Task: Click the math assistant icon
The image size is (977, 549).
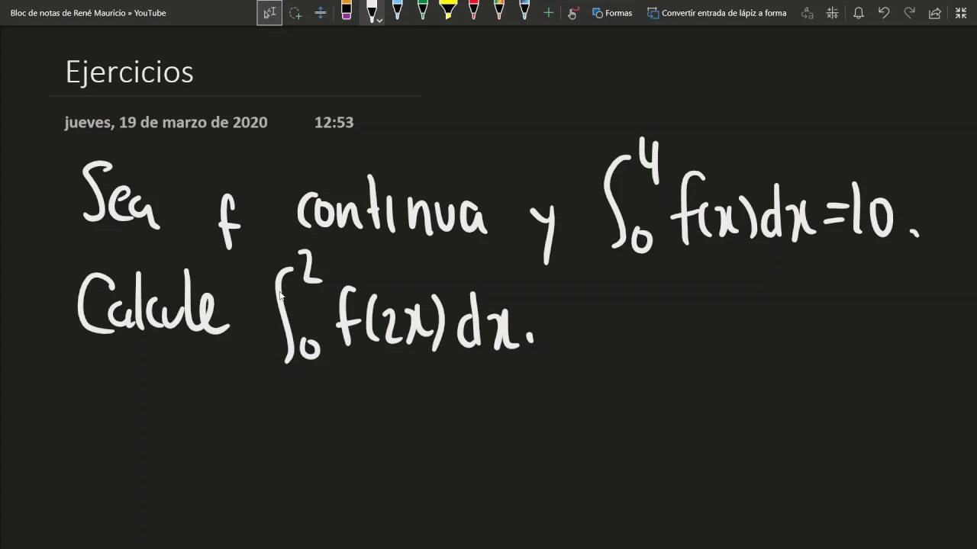Action: (832, 13)
